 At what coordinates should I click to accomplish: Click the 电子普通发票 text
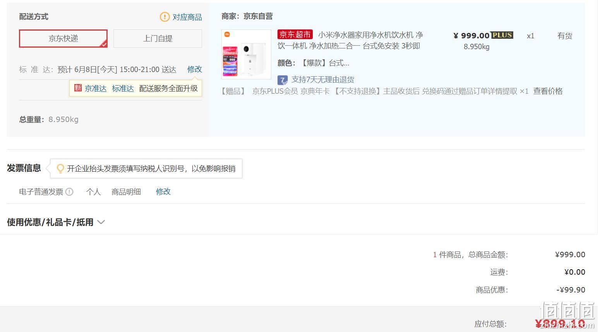[x=41, y=192]
